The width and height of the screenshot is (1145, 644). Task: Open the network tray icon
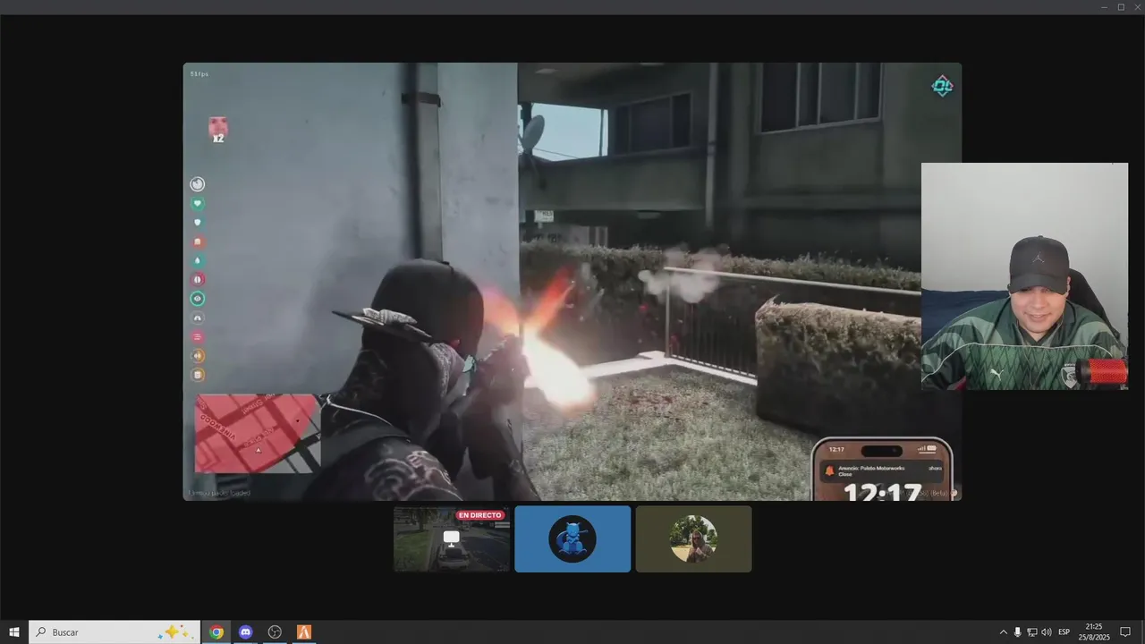(1031, 632)
